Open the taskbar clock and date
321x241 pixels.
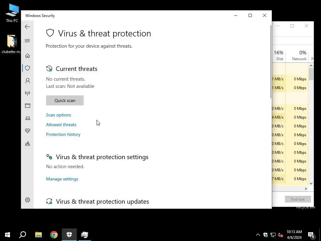294,235
